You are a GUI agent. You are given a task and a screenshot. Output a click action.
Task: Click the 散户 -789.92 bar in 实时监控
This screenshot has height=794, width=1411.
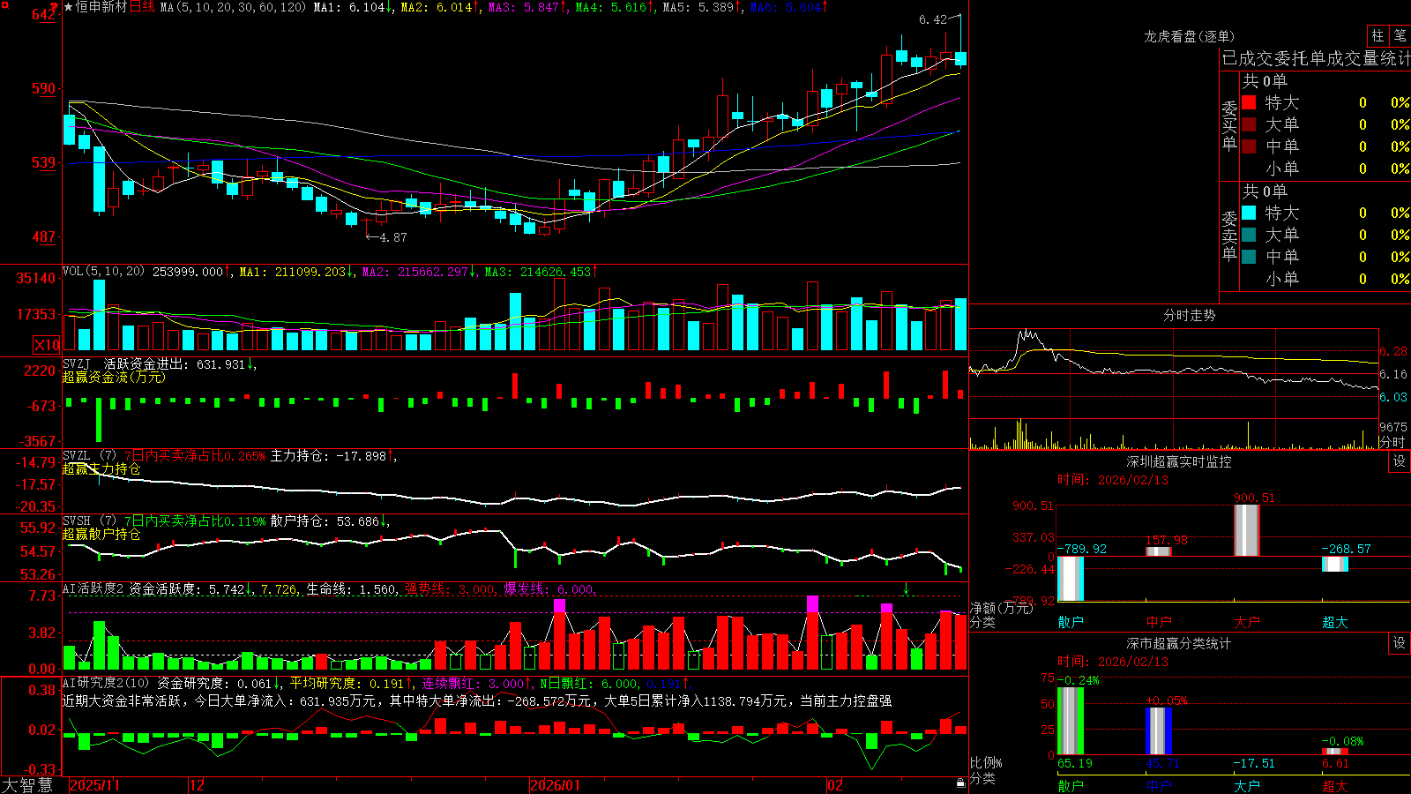[x=1071, y=579]
